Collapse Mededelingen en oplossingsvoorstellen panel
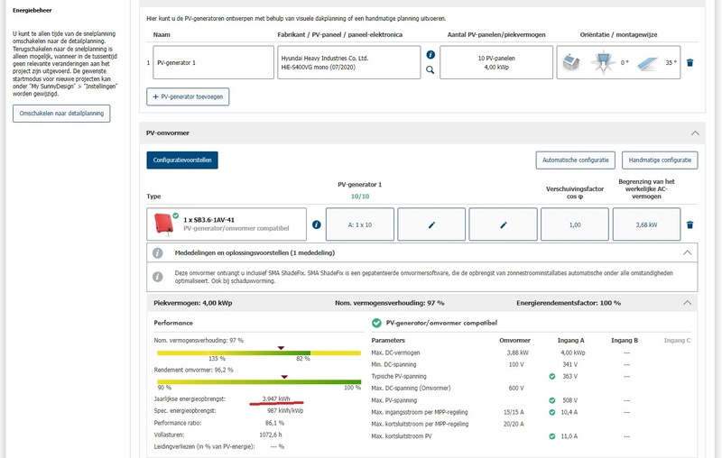This screenshot has height=458, width=722. click(x=688, y=252)
